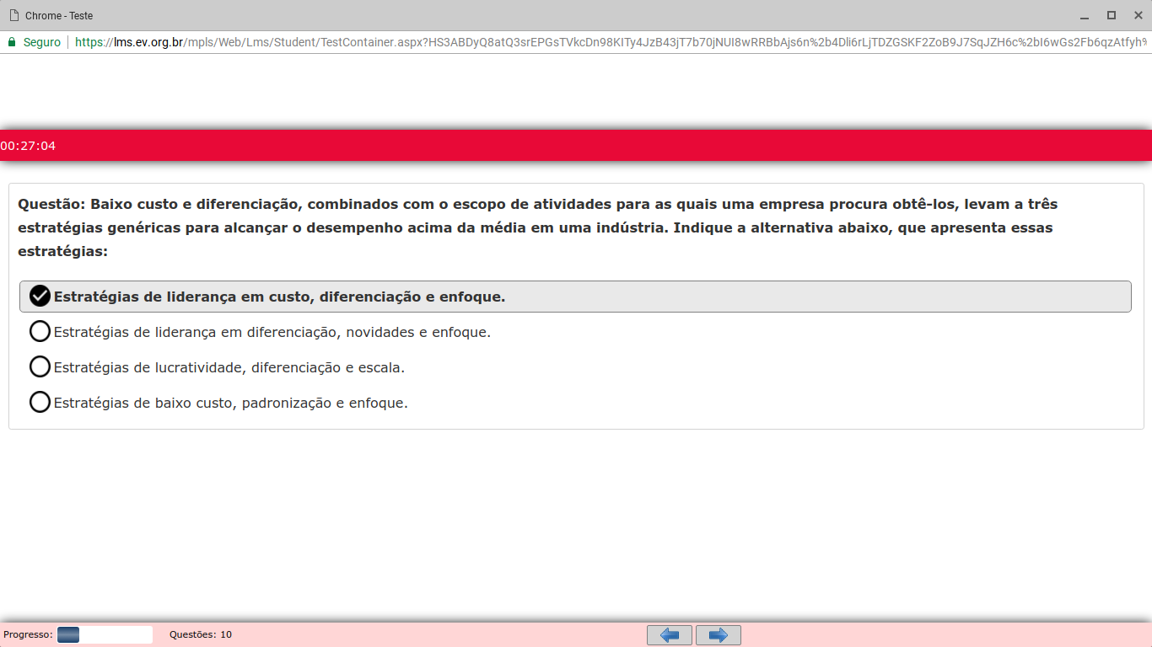Advance to the next question with the right arrow
Viewport: 1152px width, 647px height.
click(x=719, y=635)
